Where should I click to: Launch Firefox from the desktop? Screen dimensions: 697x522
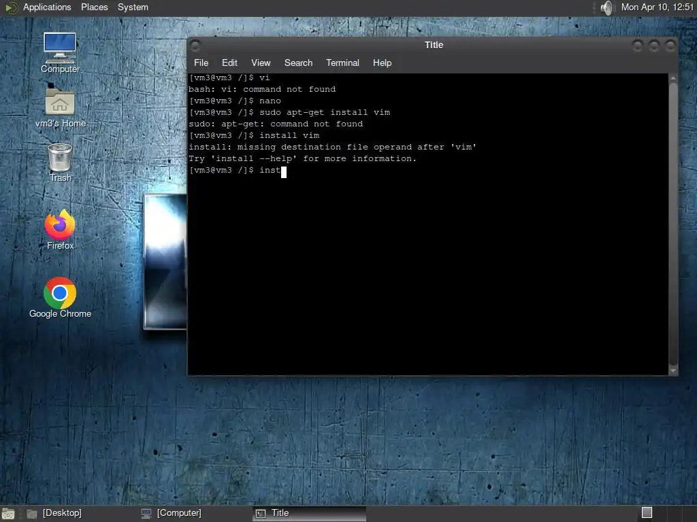[x=60, y=230]
